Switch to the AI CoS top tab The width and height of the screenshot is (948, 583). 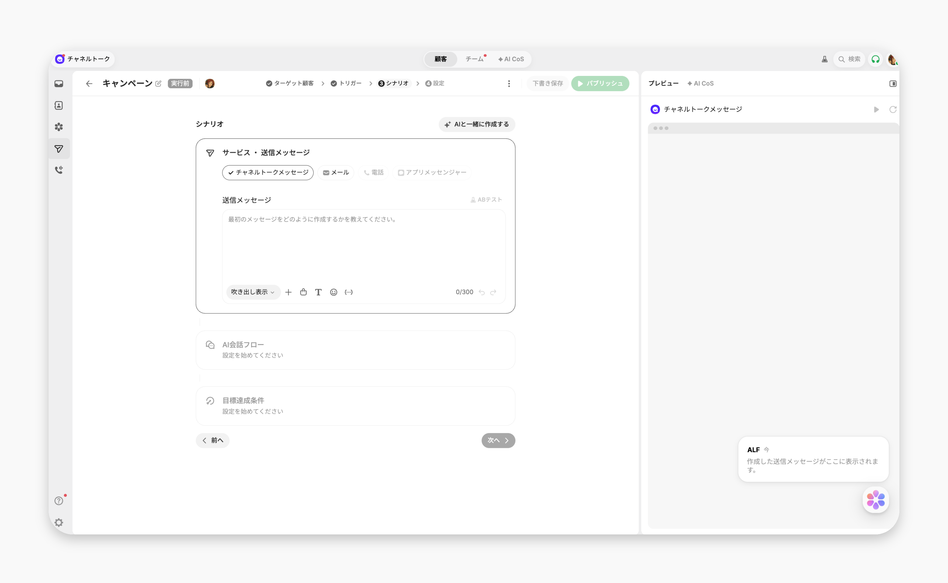click(x=511, y=60)
